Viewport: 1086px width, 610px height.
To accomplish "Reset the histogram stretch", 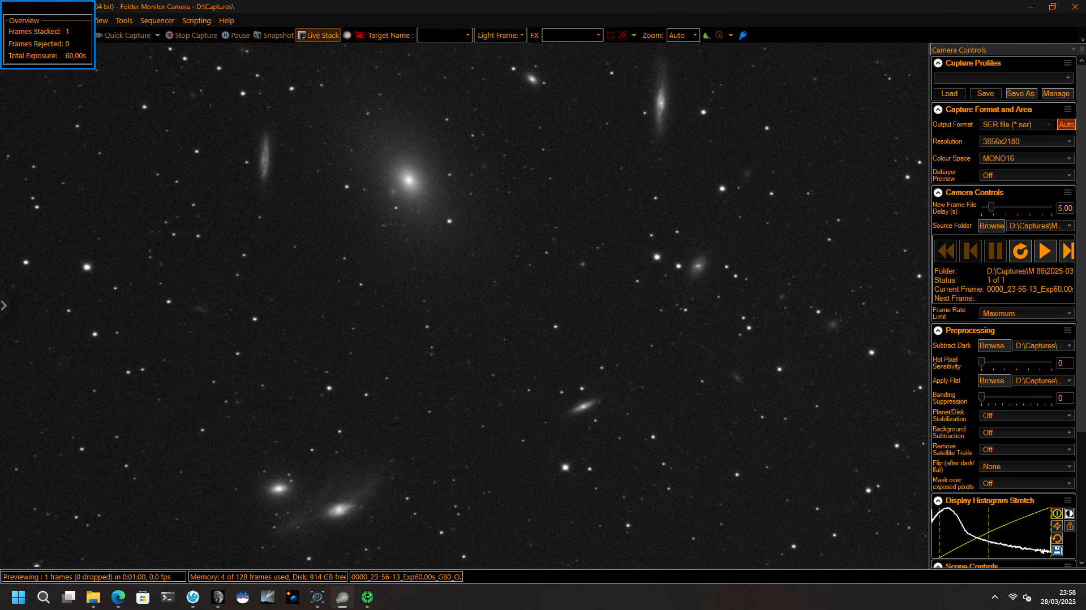I will tap(1057, 538).
